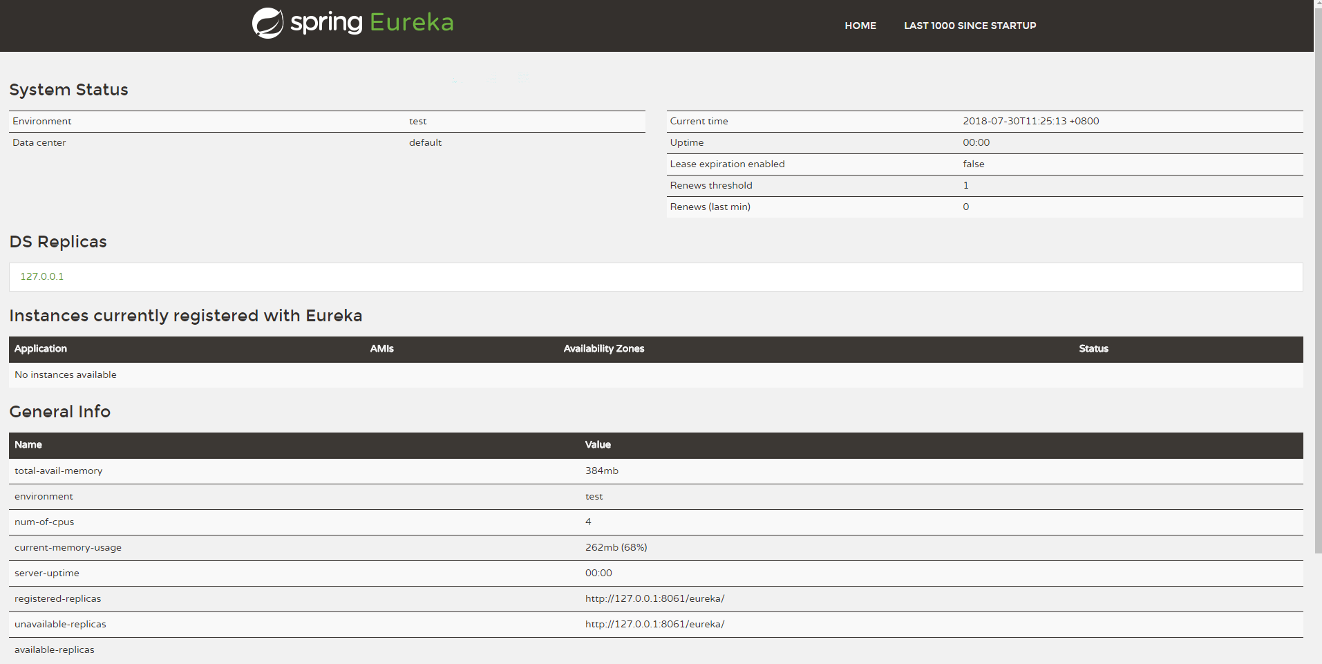Open LAST 1000 SINCE STARTUP page
1322x664 pixels.
point(970,26)
